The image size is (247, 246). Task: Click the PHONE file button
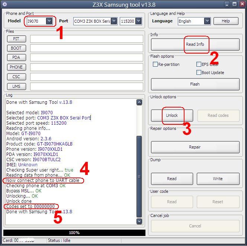point(16,67)
